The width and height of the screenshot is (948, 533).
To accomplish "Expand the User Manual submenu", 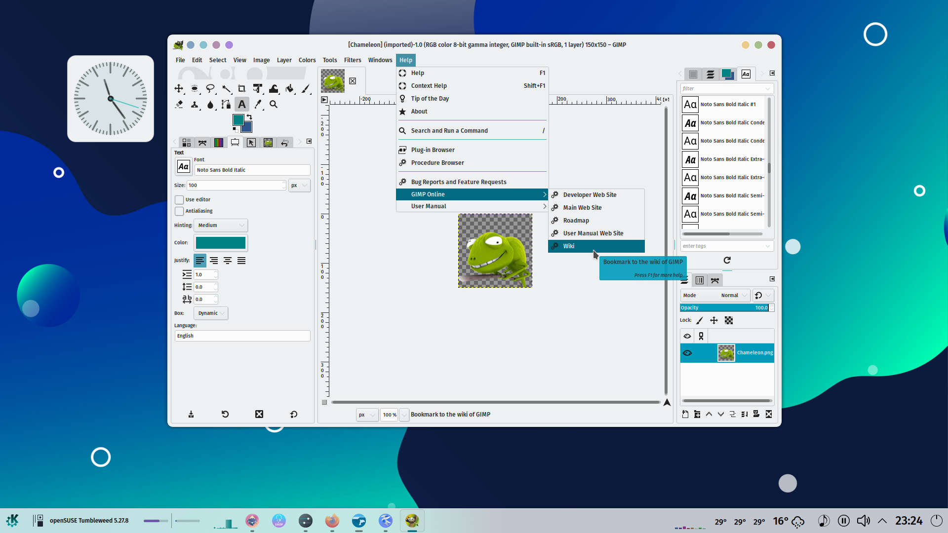I will [473, 206].
